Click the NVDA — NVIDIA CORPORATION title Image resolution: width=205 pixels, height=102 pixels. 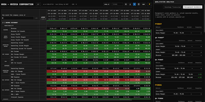coord(17,4)
